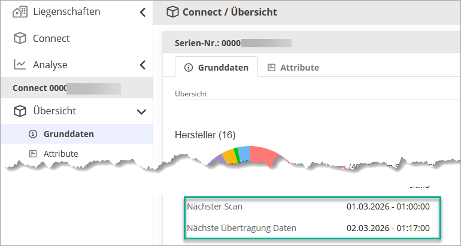Click cube icon in Connect / Übersicht header
Screen dimensions: 461x246
tap(172, 12)
